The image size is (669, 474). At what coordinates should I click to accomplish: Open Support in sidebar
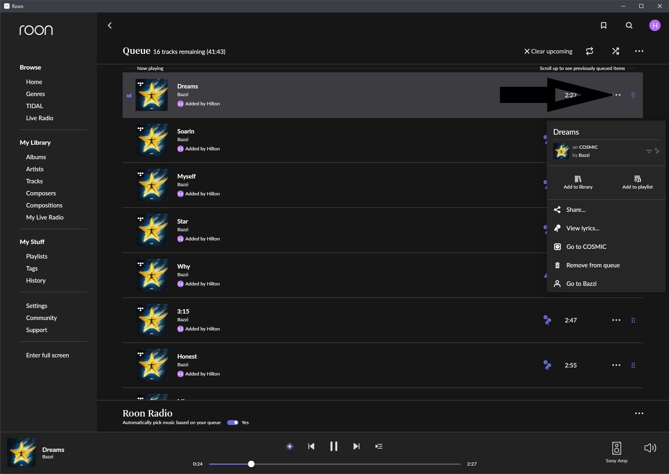pos(37,330)
